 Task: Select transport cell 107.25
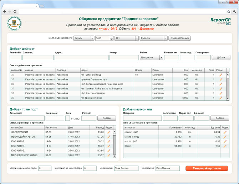[97, 137]
